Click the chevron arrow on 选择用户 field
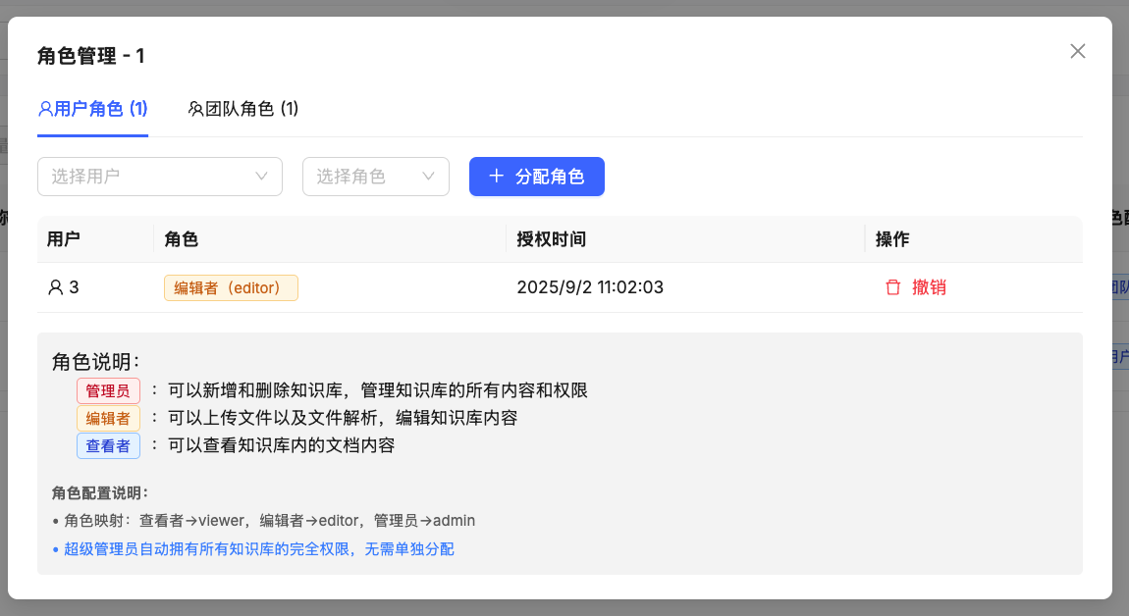The width and height of the screenshot is (1129, 616). pos(261,176)
